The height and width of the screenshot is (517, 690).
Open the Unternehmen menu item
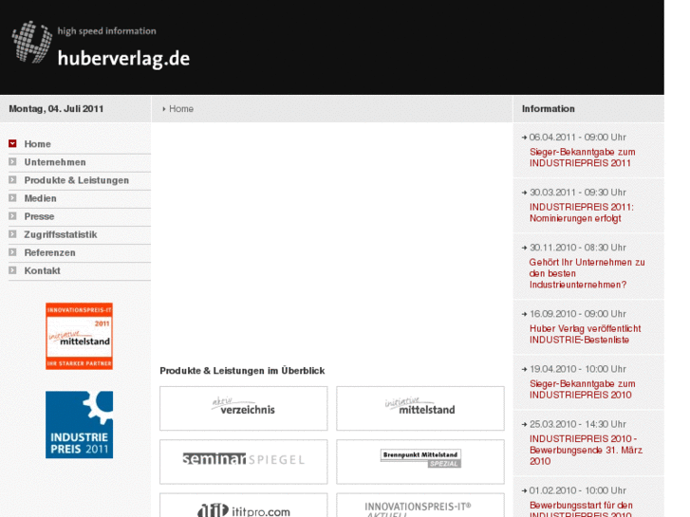55,162
